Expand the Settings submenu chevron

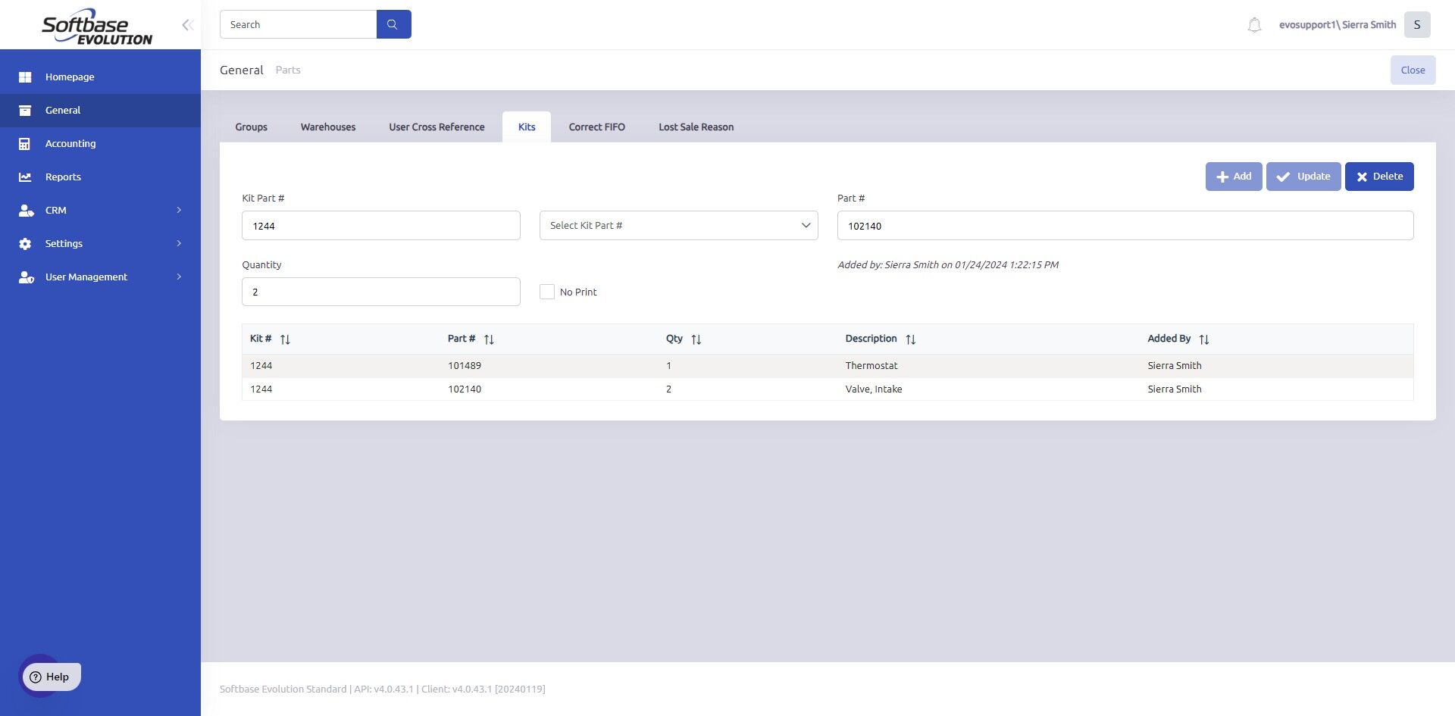pyautogui.click(x=179, y=243)
